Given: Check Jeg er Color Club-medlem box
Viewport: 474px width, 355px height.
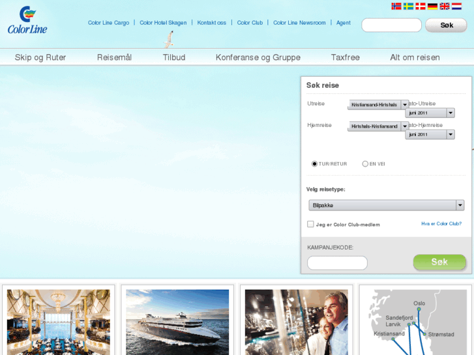Looking at the screenshot, I should pos(310,224).
